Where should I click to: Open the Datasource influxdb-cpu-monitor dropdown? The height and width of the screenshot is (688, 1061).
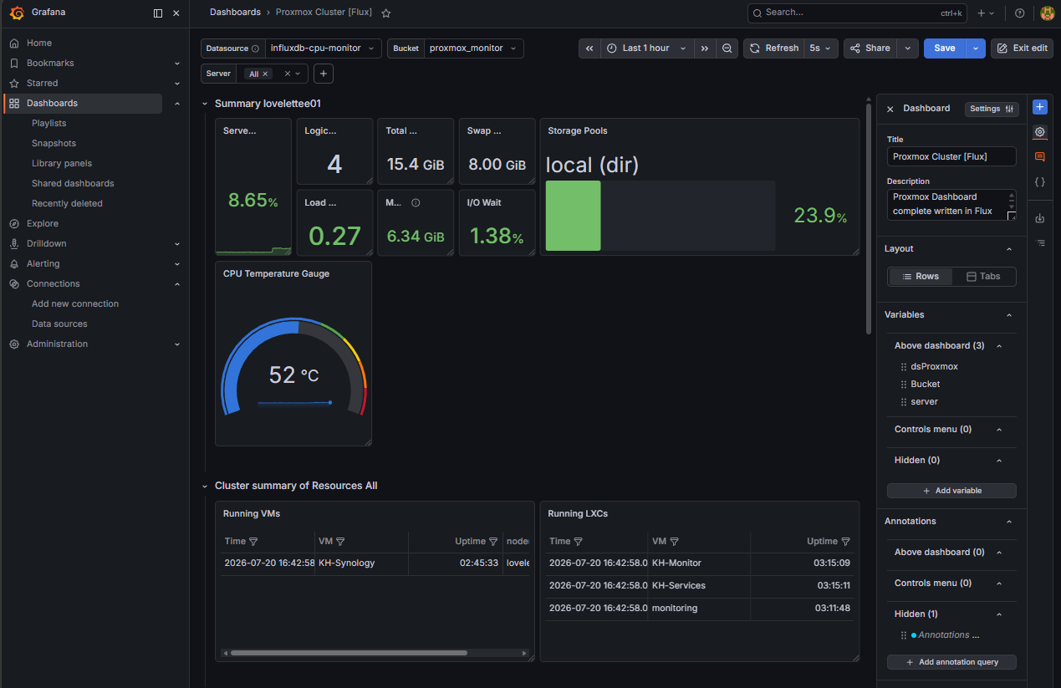323,48
